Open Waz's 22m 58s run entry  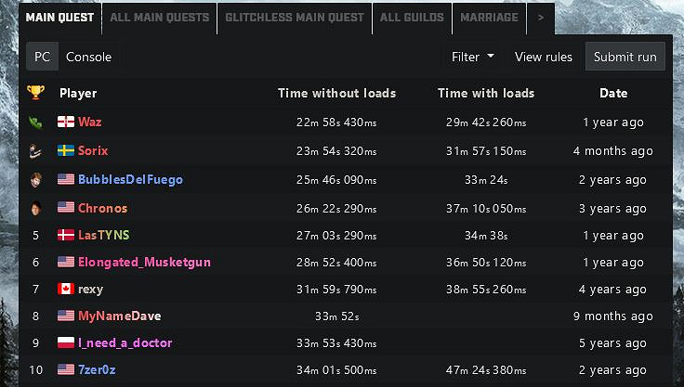(336, 123)
